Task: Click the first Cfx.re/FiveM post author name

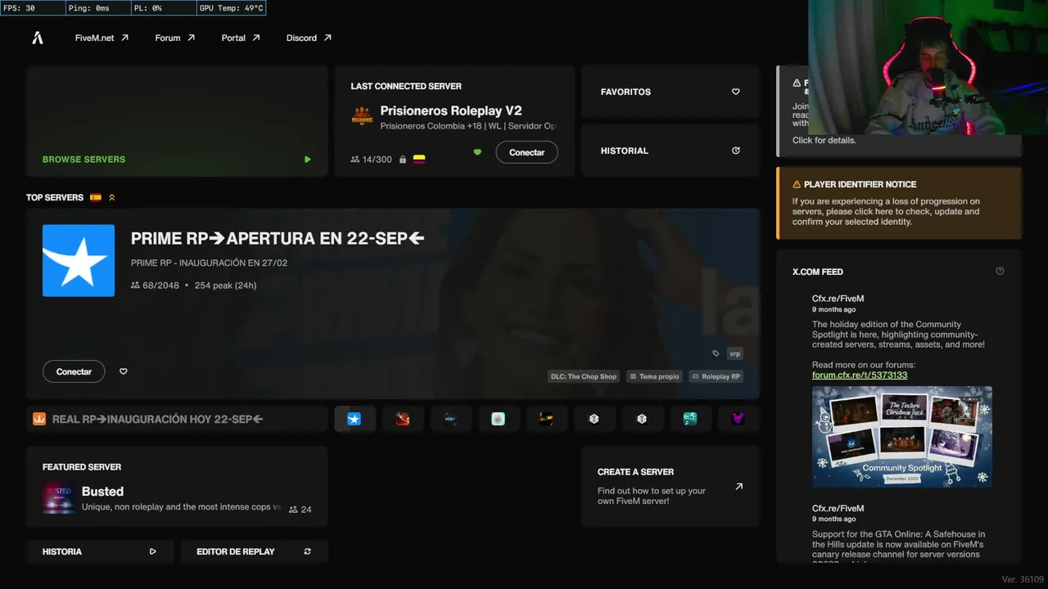Action: [x=838, y=299]
